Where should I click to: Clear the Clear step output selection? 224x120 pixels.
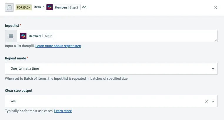pyautogui.click(x=207, y=101)
